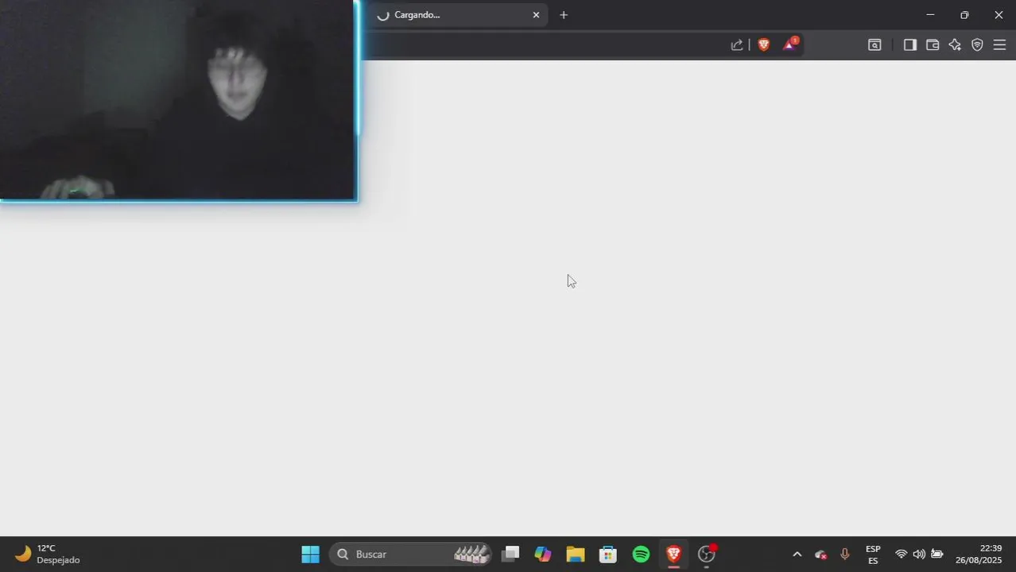Close the 'Cargando...' tab
This screenshot has width=1016, height=572.
point(536,15)
